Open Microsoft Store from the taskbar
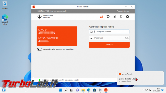This screenshot has width=166, height=93. pyautogui.click(x=94, y=90)
